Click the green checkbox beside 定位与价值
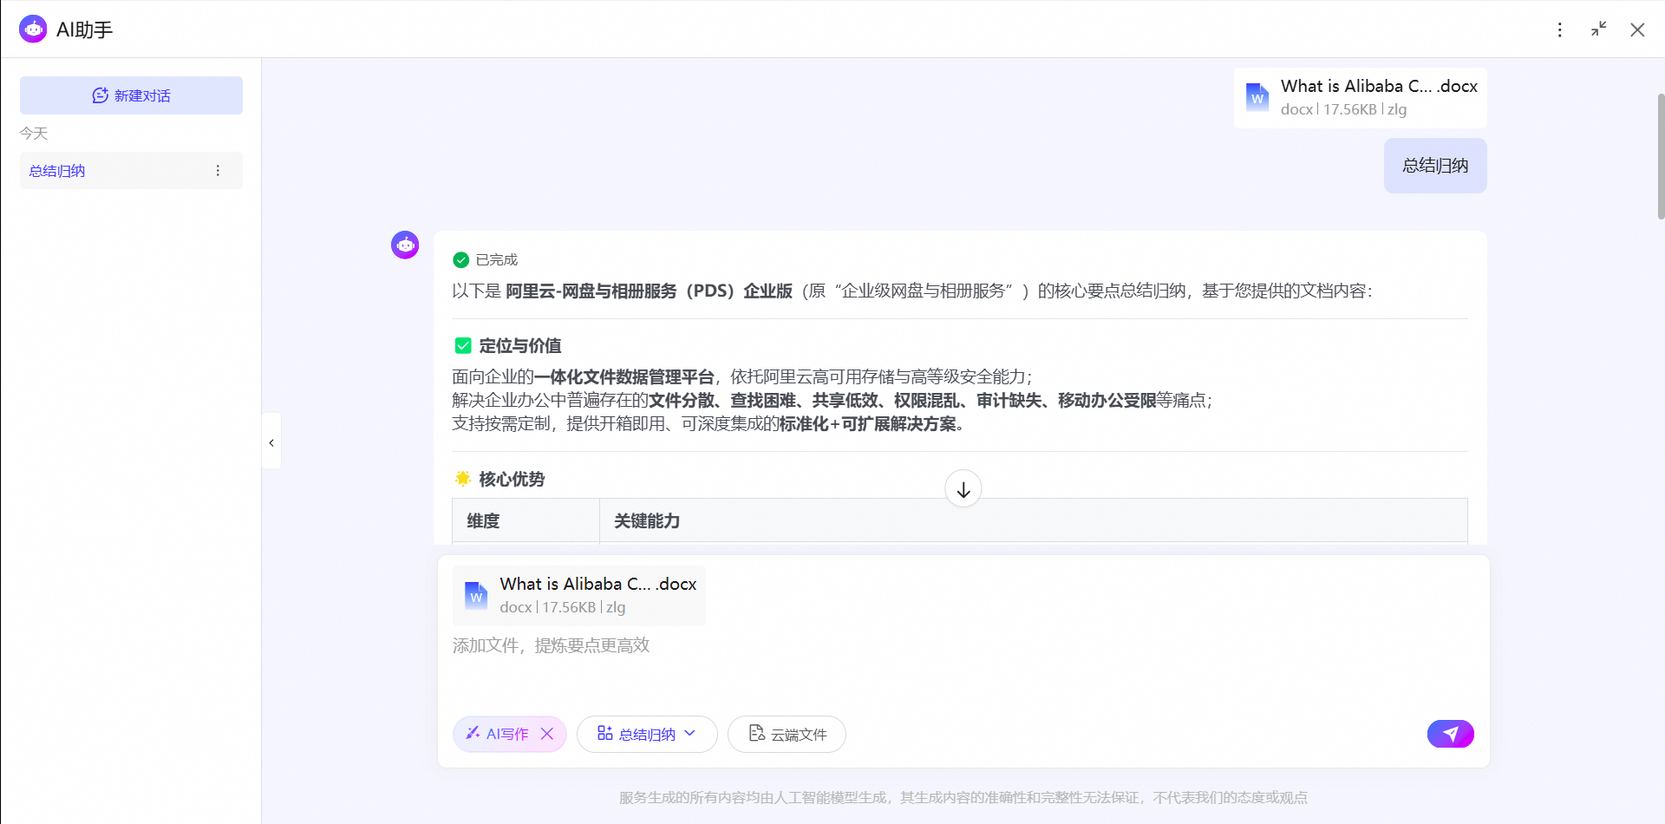The image size is (1665, 824). pos(463,346)
